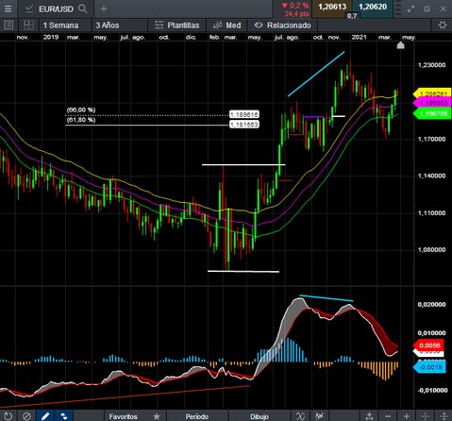Click the 1,189616 Fibonacci level label

244,114
